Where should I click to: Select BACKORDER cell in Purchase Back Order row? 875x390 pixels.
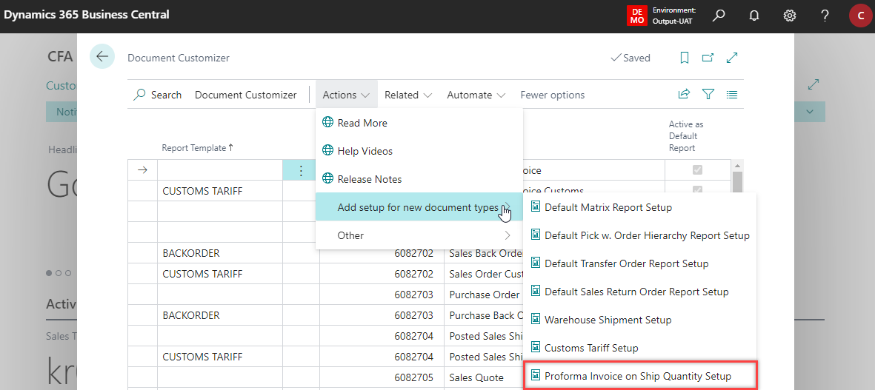point(220,315)
